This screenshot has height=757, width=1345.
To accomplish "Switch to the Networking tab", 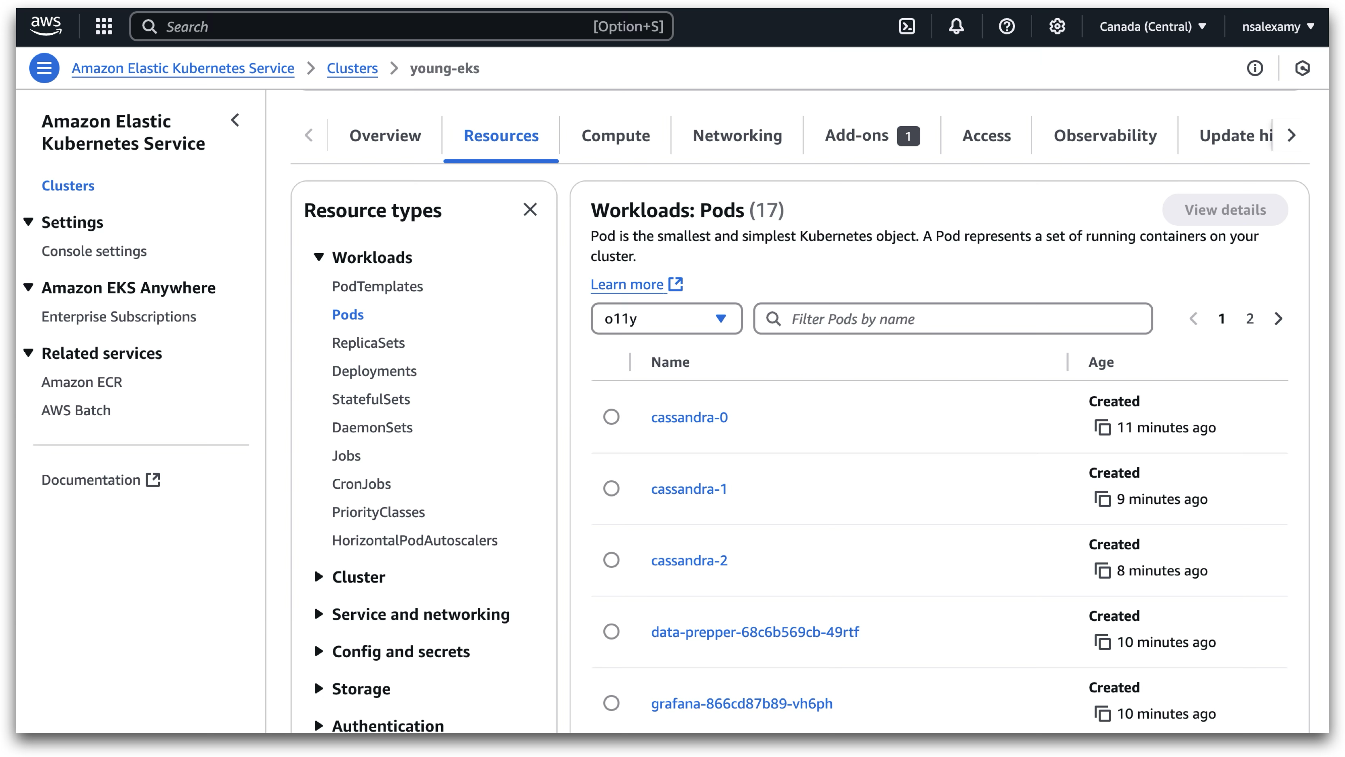I will click(737, 135).
